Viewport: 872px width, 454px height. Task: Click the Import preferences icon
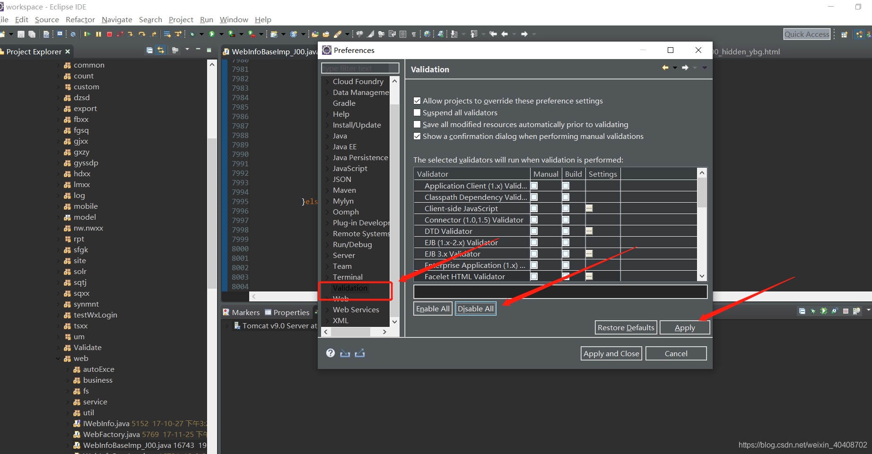pyautogui.click(x=345, y=353)
